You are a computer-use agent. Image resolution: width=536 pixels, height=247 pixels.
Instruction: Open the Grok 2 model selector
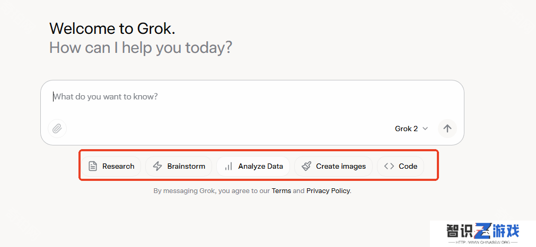tap(411, 129)
